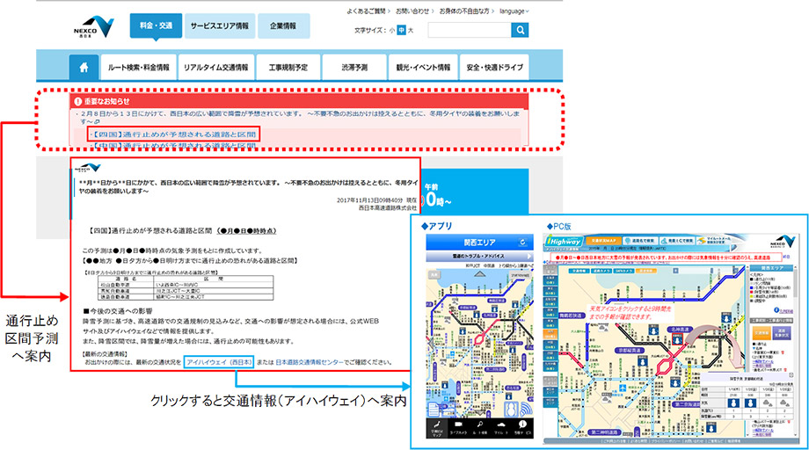Open 安全・快適ドライブ menu
The height and width of the screenshot is (450, 809).
[494, 68]
